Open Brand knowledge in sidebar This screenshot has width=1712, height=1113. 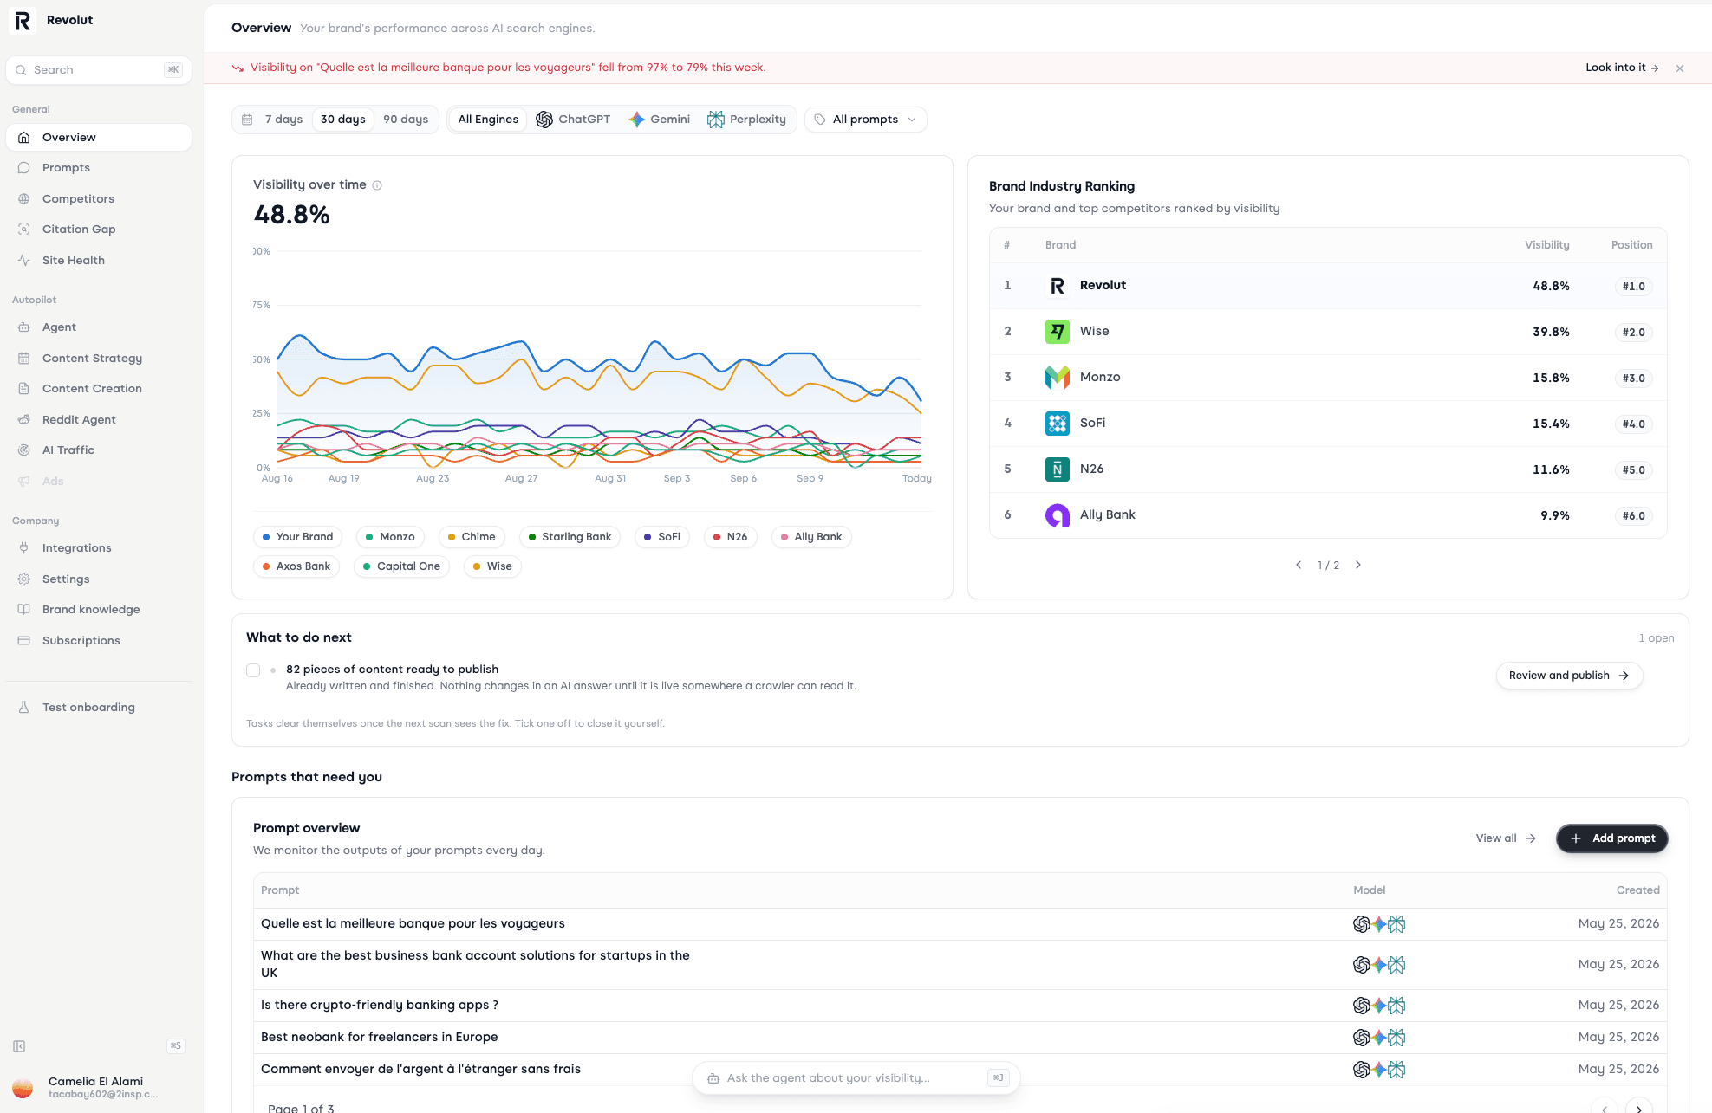[99, 610]
